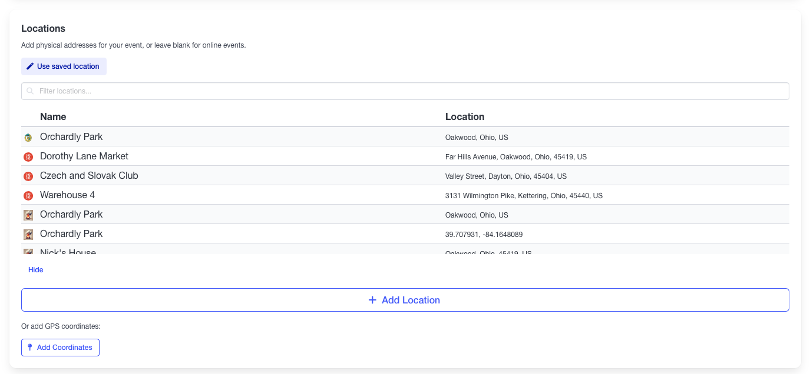This screenshot has height=374, width=810.
Task: Click the pencil icon beside Use saved location
Action: (30, 66)
